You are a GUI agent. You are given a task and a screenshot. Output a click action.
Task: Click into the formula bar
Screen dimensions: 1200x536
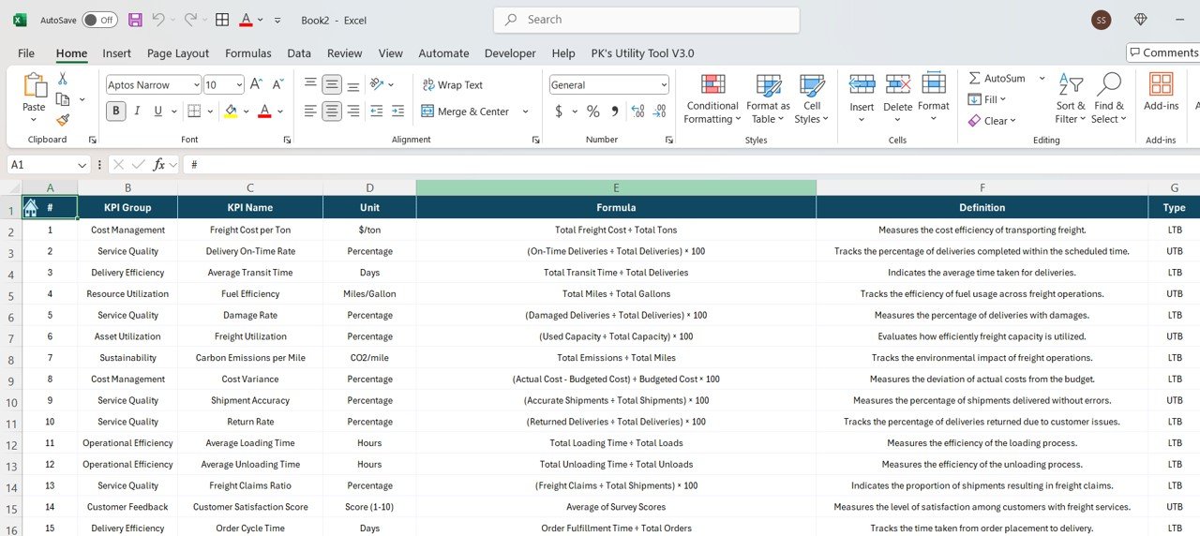[x=692, y=164]
